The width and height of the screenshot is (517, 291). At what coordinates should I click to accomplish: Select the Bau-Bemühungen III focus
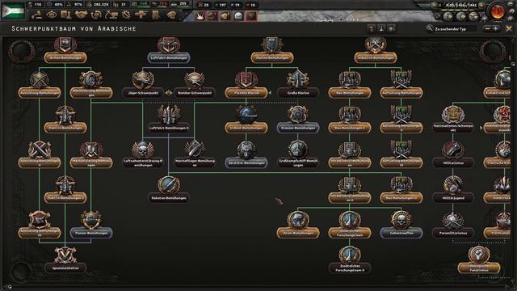(401, 197)
